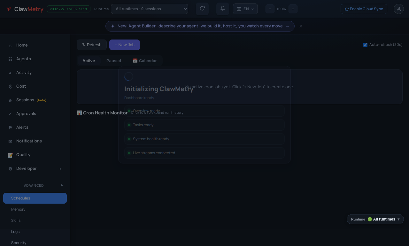Click the Home sidebar icon
This screenshot has height=246, width=409.
tap(10, 45)
